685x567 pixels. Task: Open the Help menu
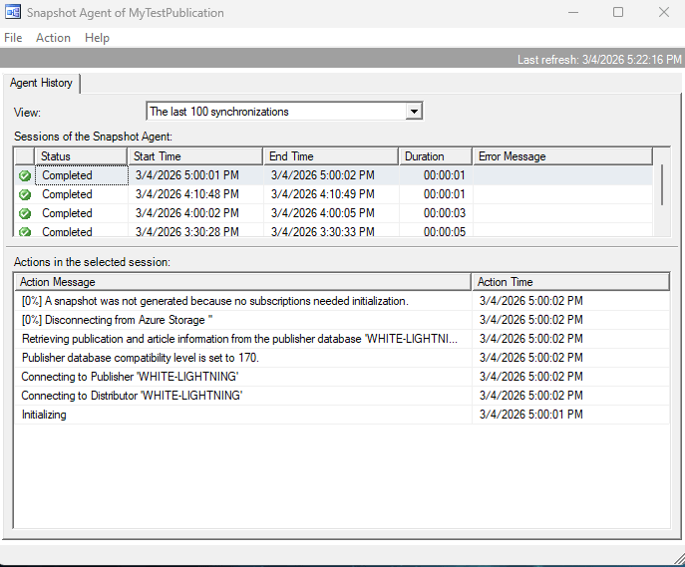(x=97, y=38)
